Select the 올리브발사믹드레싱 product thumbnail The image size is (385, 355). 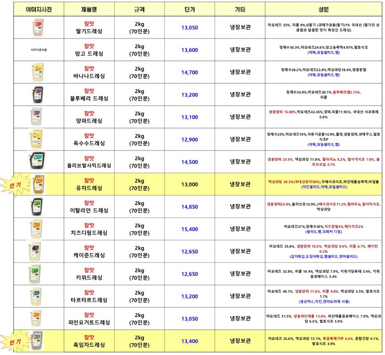tap(38, 162)
